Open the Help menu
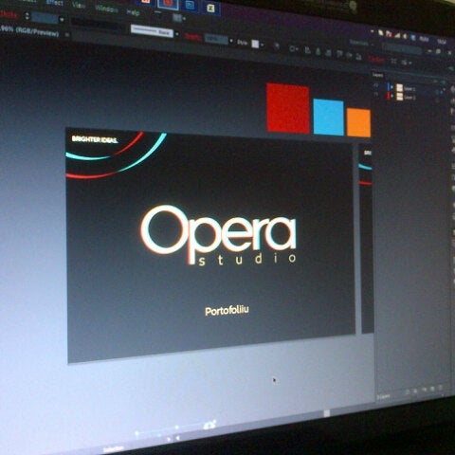The image size is (455, 455). coord(133,12)
